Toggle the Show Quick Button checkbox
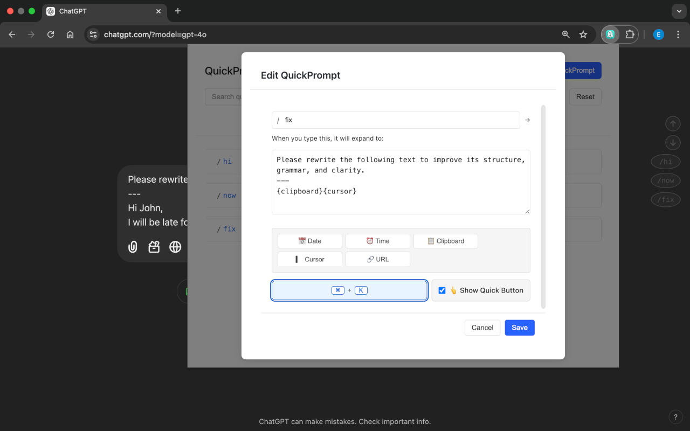The width and height of the screenshot is (690, 431). [x=442, y=290]
